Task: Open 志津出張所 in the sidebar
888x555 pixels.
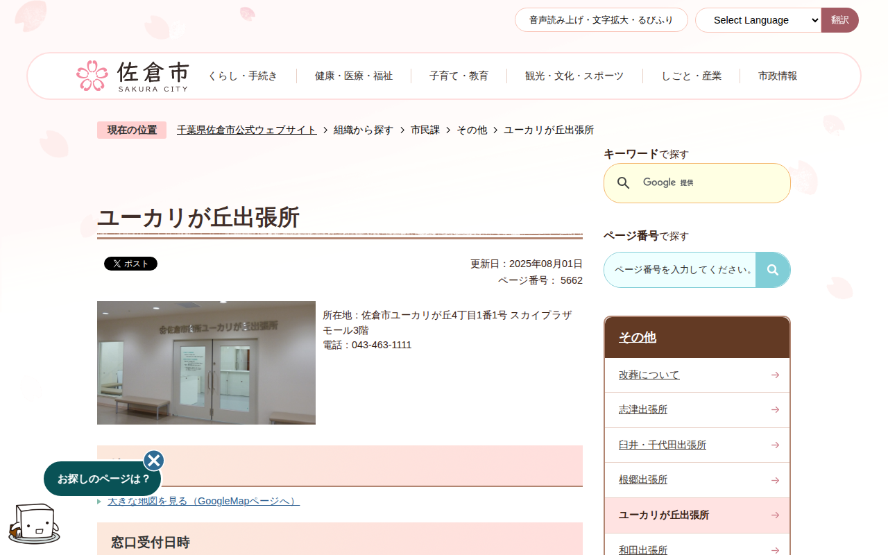Action: tap(643, 410)
